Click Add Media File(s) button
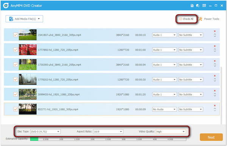227x146 pixels. coord(24,19)
